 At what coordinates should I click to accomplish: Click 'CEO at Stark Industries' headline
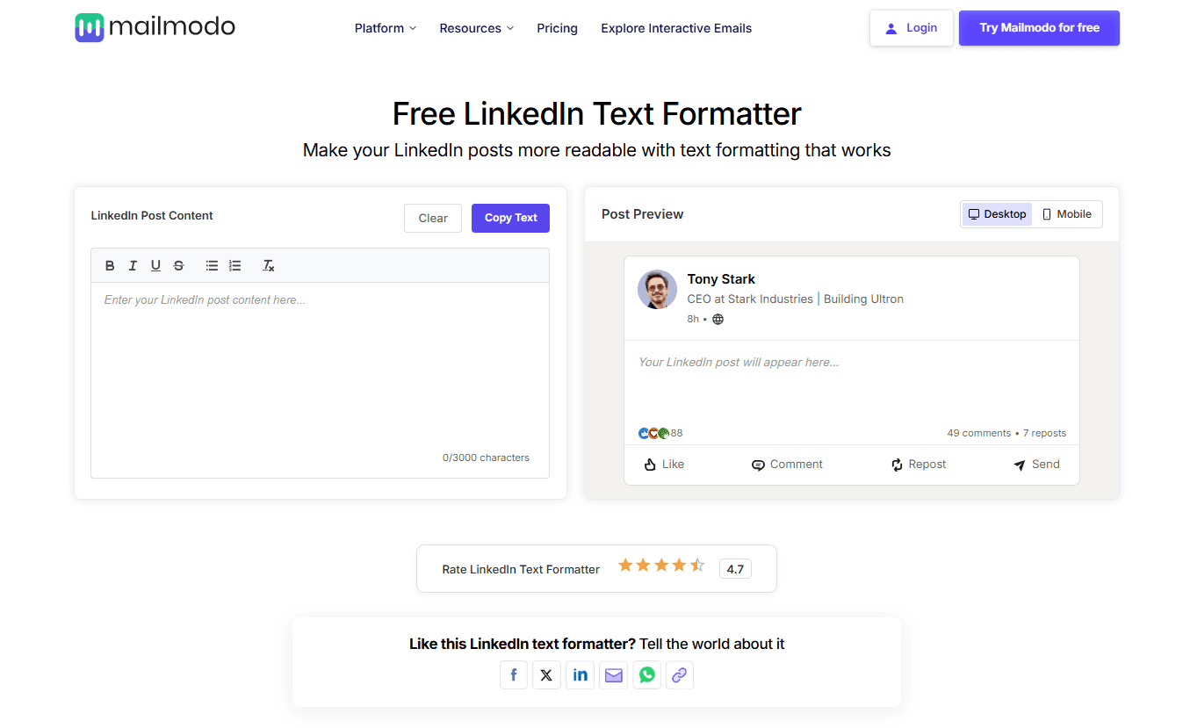[x=750, y=299]
